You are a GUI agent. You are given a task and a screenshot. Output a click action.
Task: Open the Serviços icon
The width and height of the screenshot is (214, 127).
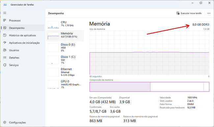click(5, 65)
